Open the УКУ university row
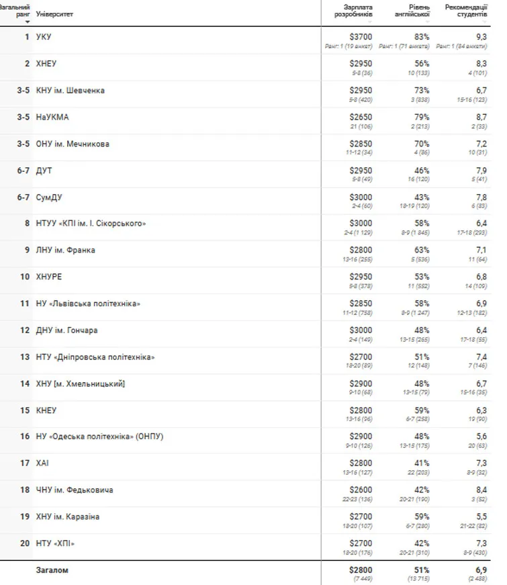 [x=43, y=37]
